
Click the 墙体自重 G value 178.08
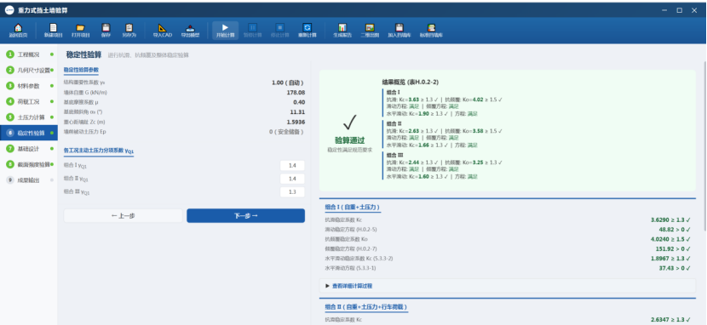tap(296, 92)
